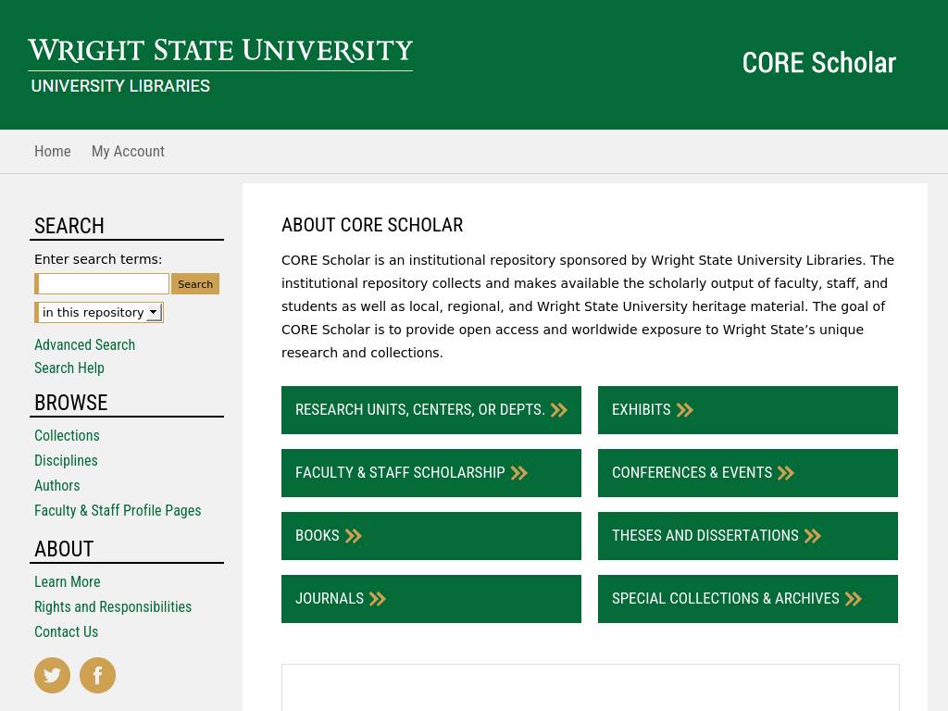View Theses and Dissertations collection
Viewport: 948px width, 711px height.
705,536
